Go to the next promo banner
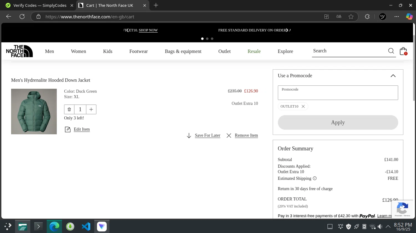Screen dimensions: 416x233 coord(287,30)
